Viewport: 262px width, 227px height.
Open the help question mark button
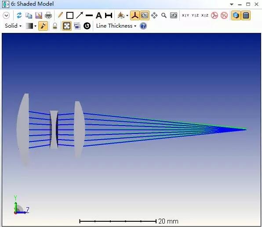tap(143, 26)
